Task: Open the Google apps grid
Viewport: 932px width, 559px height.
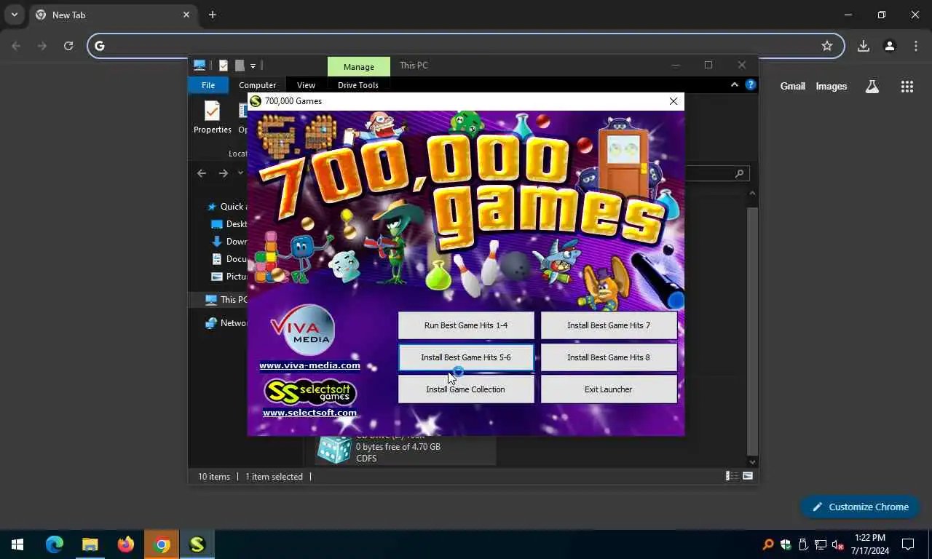Action: point(907,87)
